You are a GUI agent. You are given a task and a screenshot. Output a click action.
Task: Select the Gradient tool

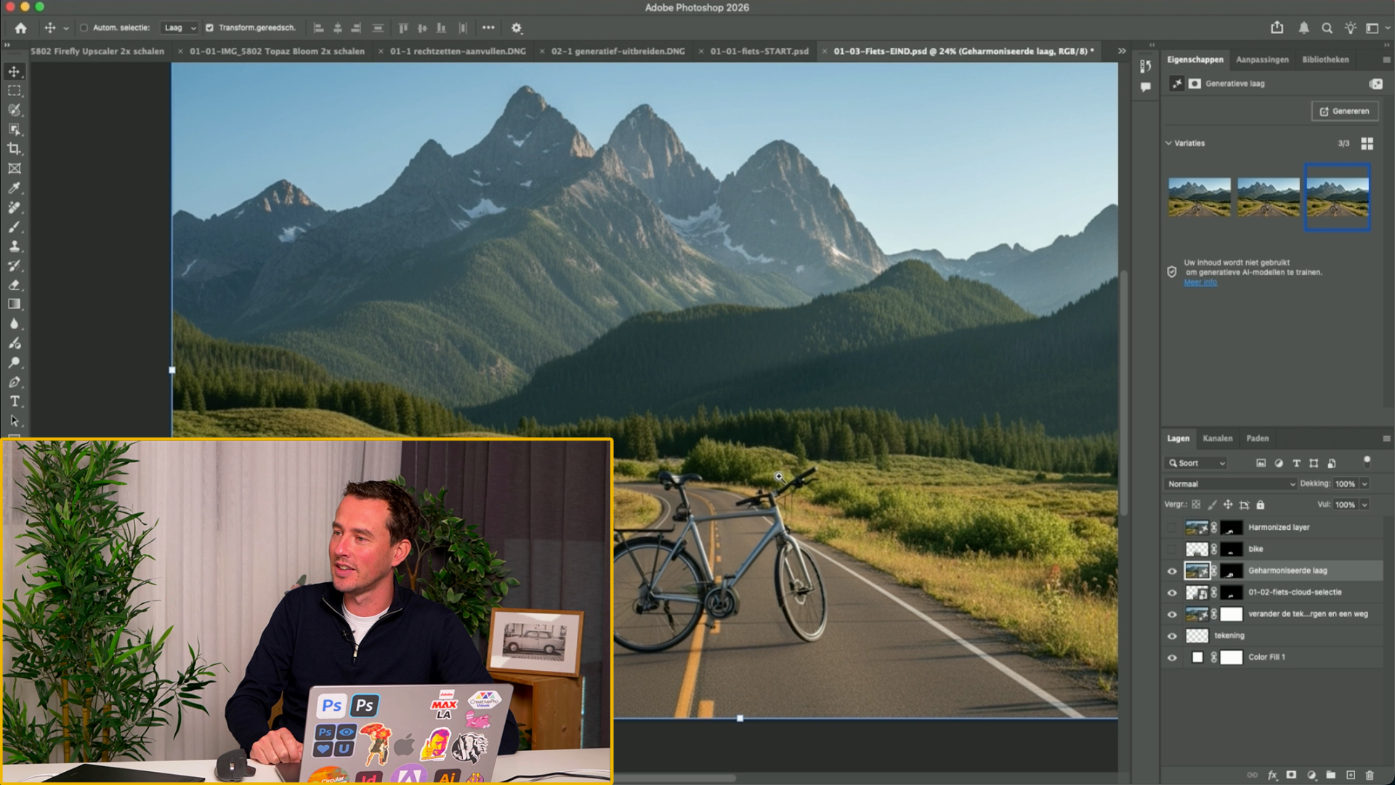click(14, 305)
